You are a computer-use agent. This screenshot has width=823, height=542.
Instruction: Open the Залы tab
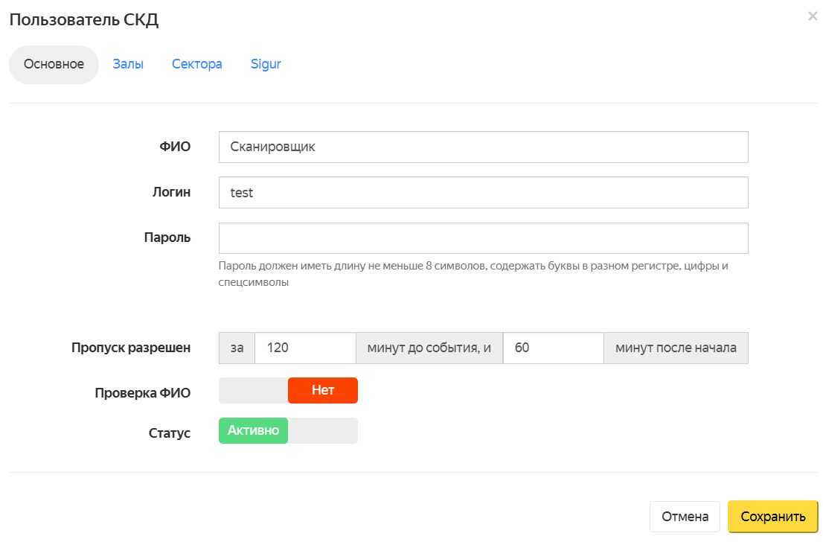coord(128,64)
